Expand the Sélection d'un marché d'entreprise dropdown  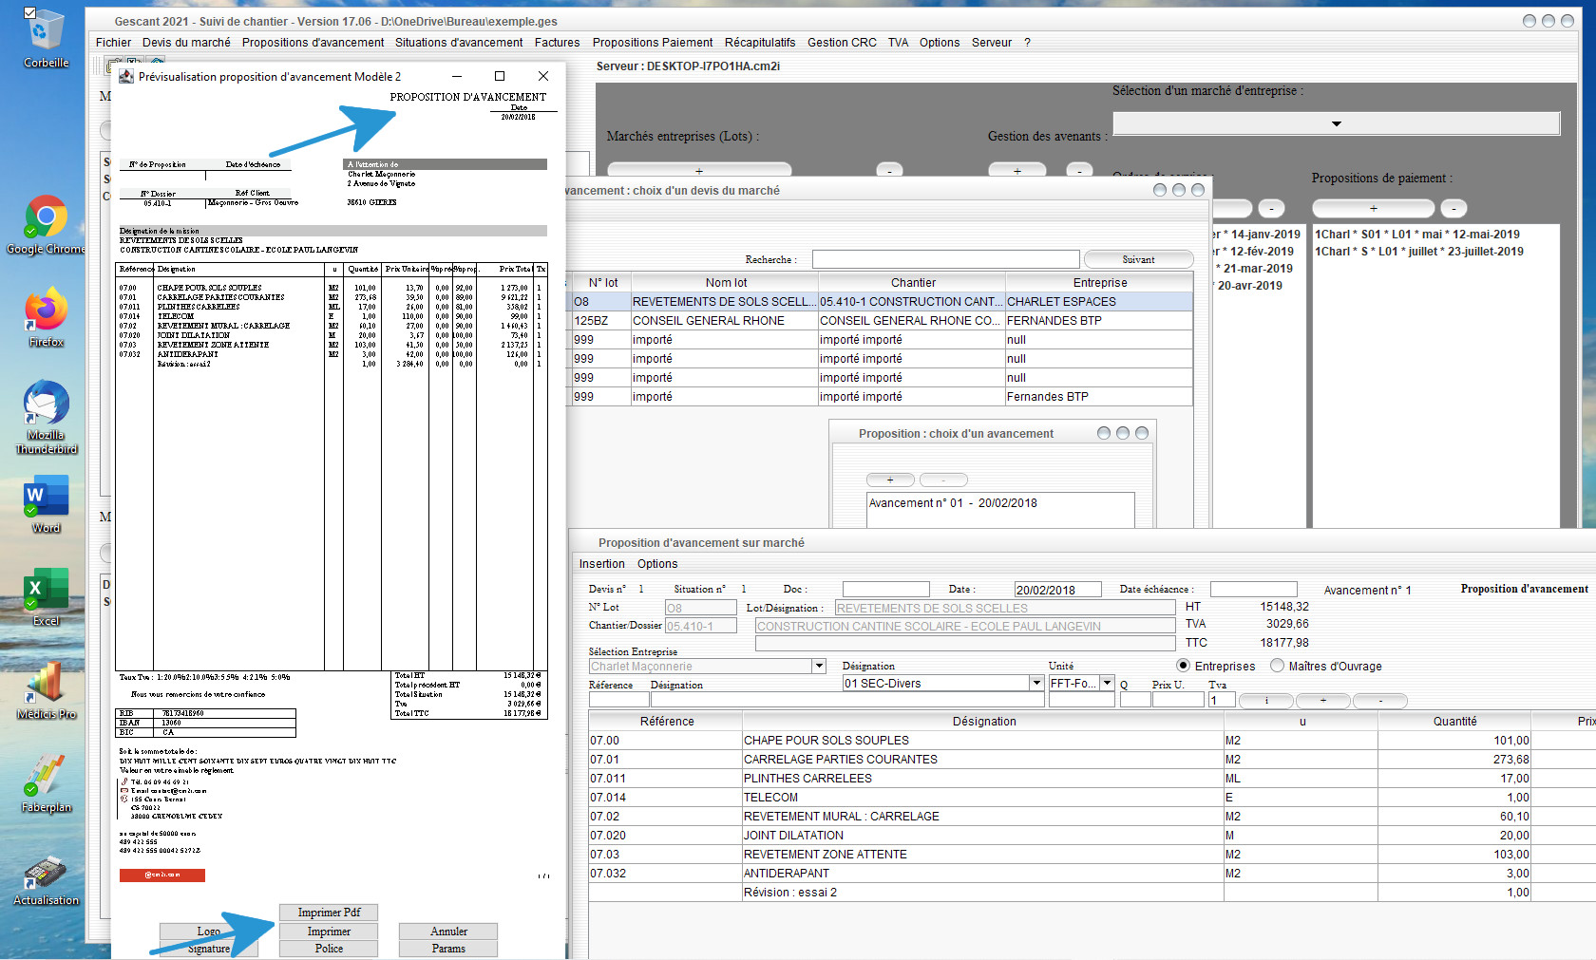coord(1336,123)
